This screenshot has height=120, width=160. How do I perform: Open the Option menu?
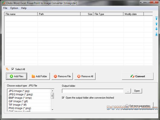point(14,8)
